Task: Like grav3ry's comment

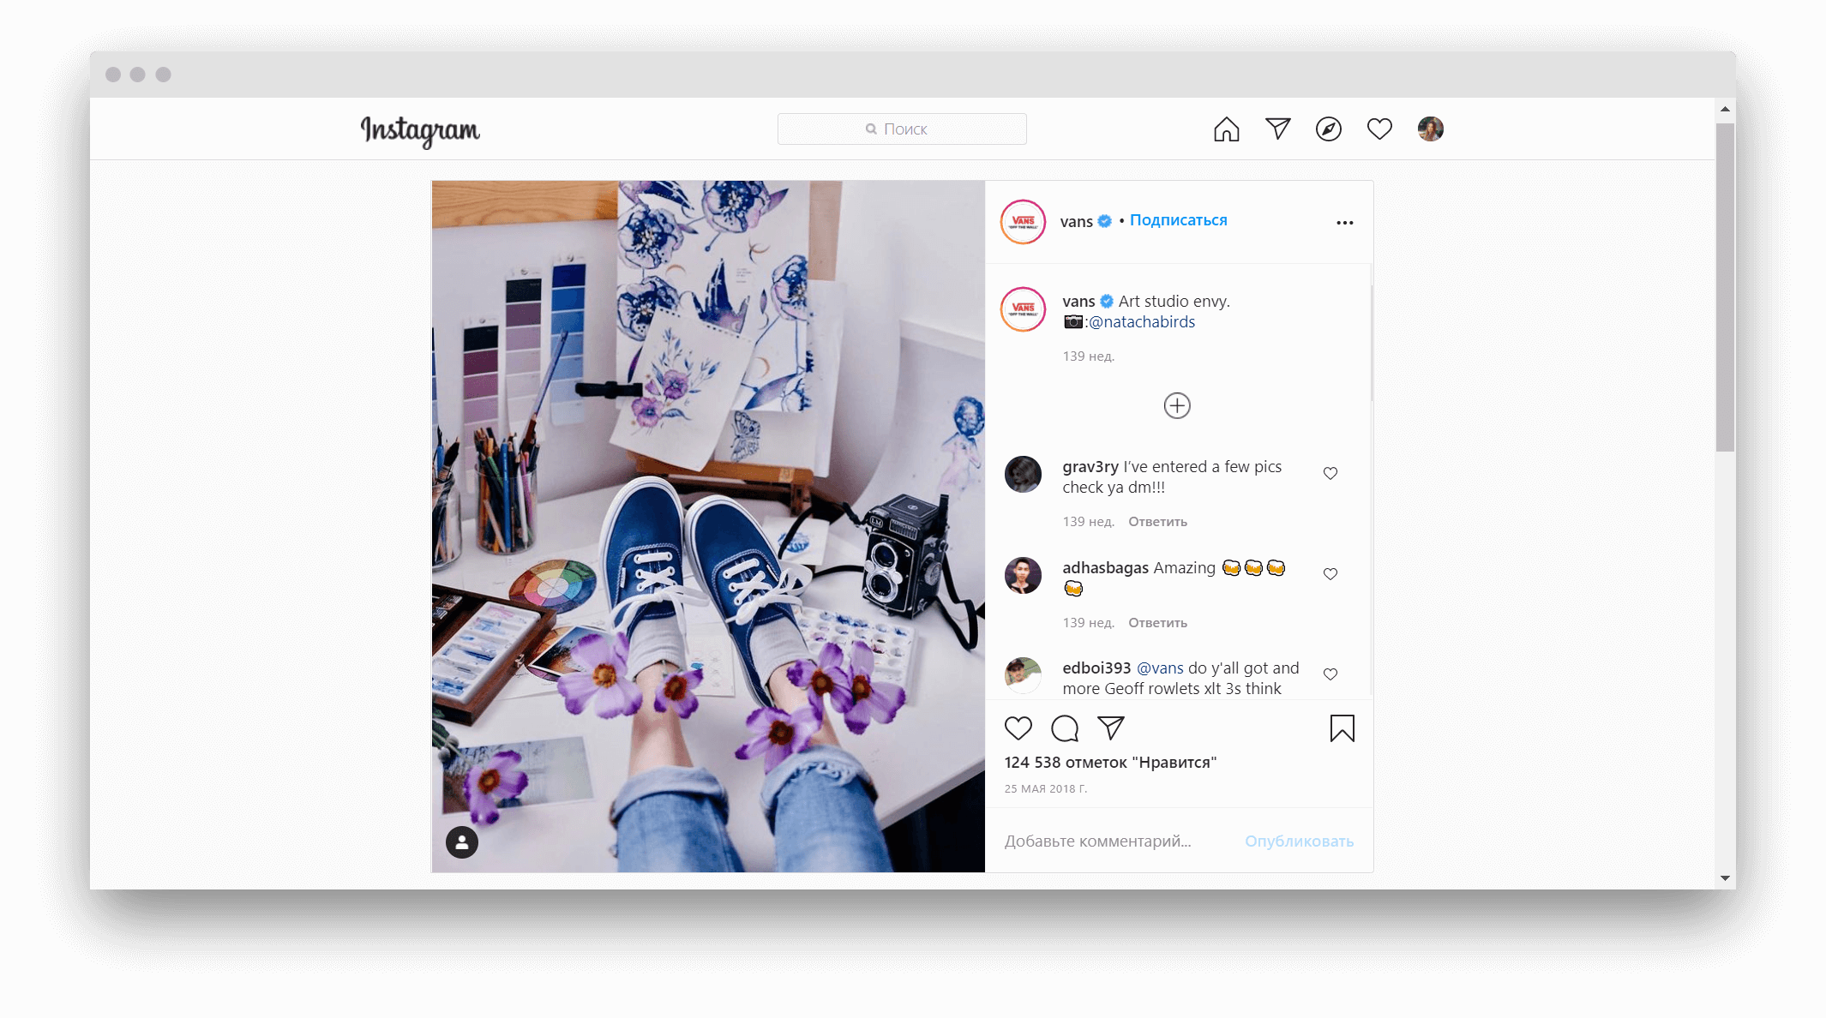Action: [1330, 473]
